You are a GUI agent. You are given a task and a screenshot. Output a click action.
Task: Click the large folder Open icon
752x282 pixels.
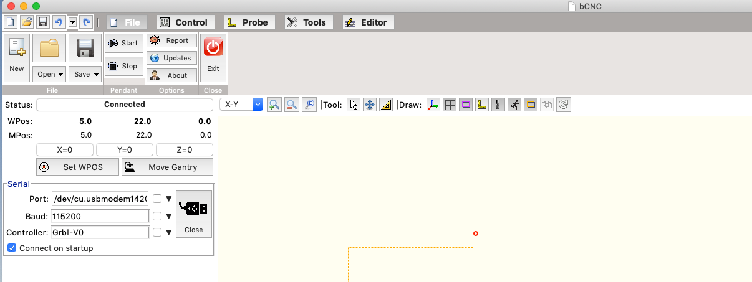49,49
